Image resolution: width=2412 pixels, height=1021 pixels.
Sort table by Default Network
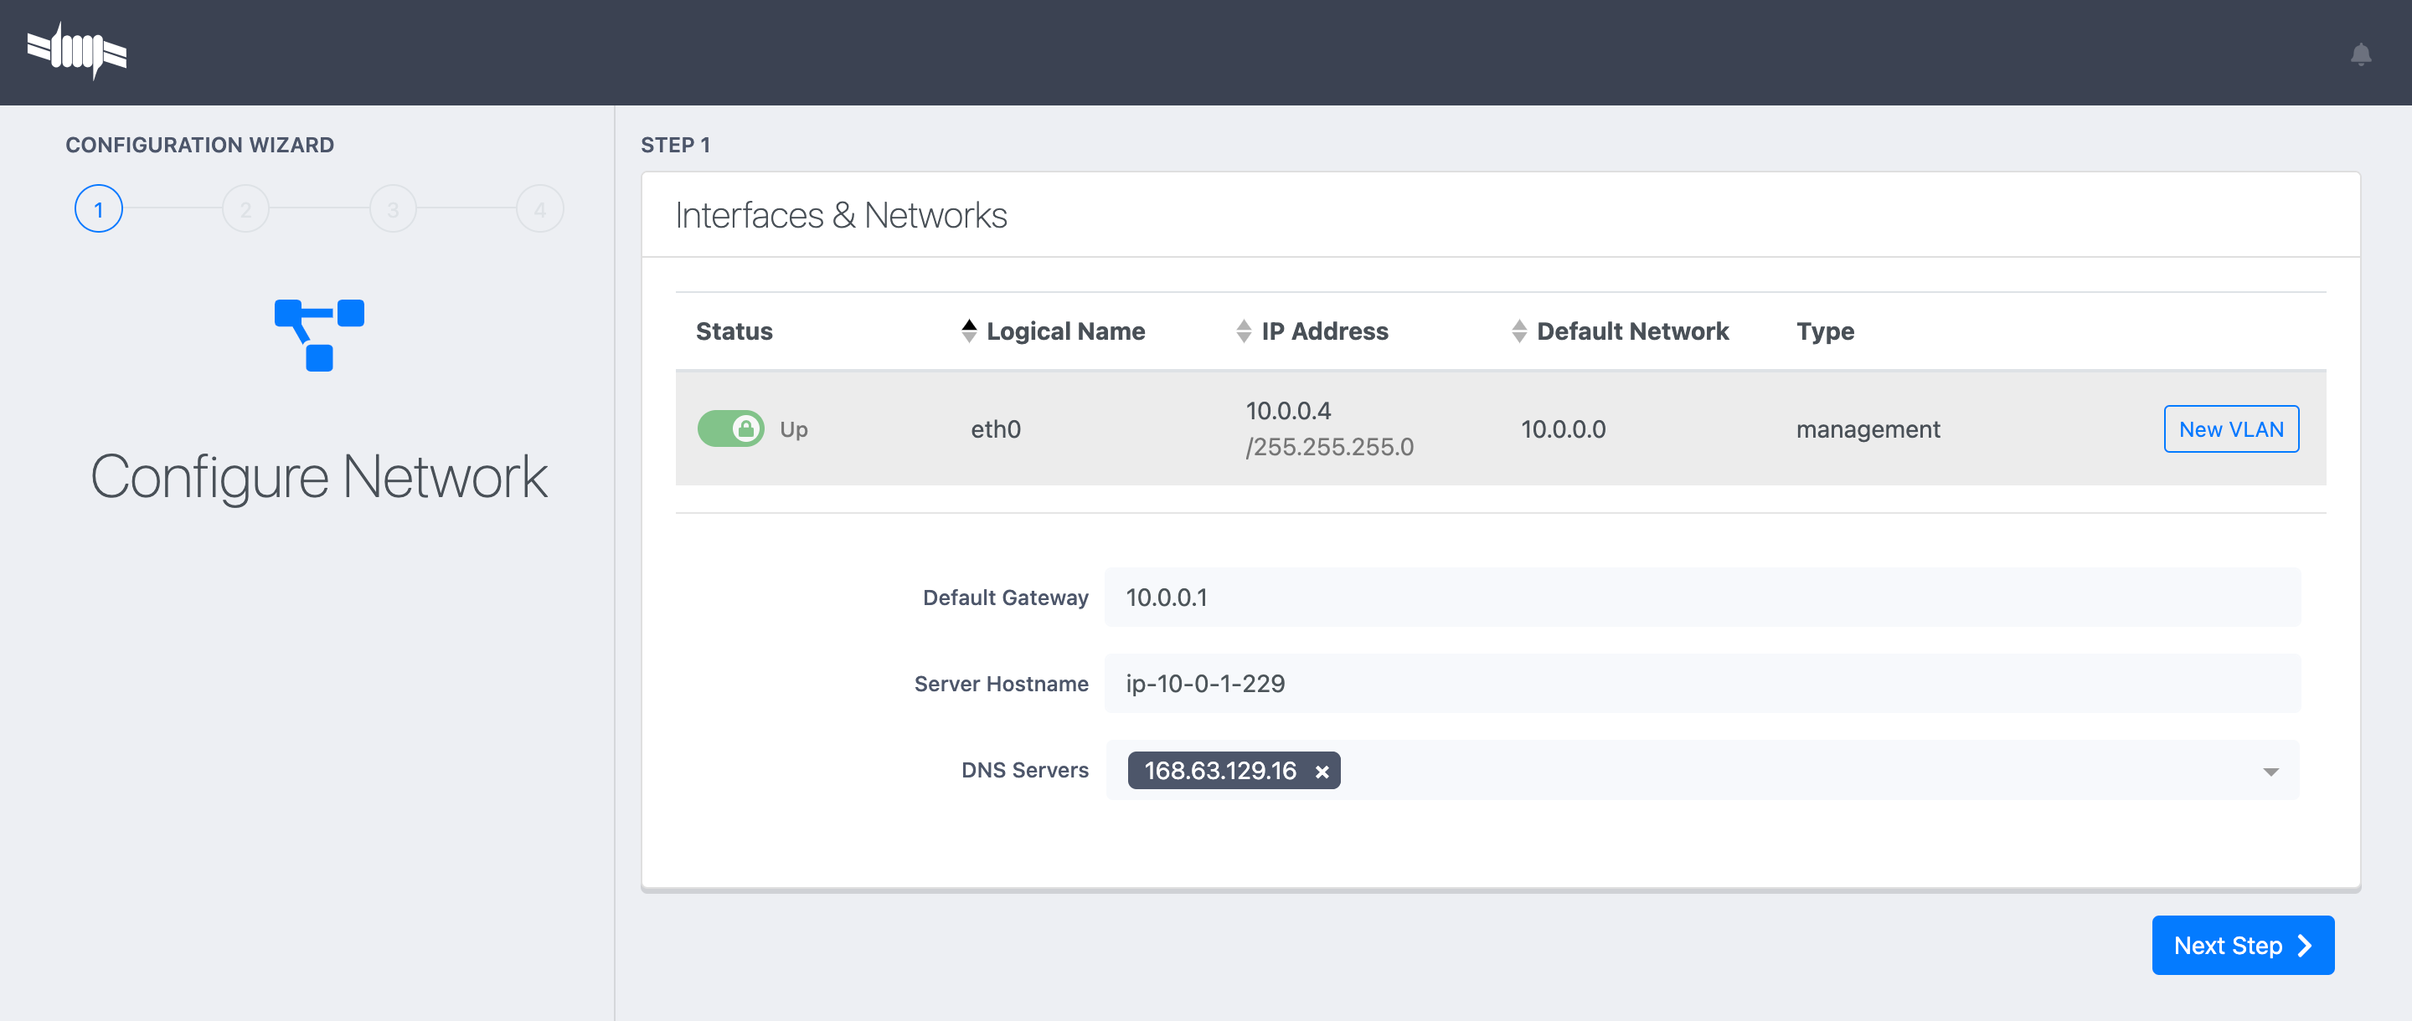point(1620,331)
